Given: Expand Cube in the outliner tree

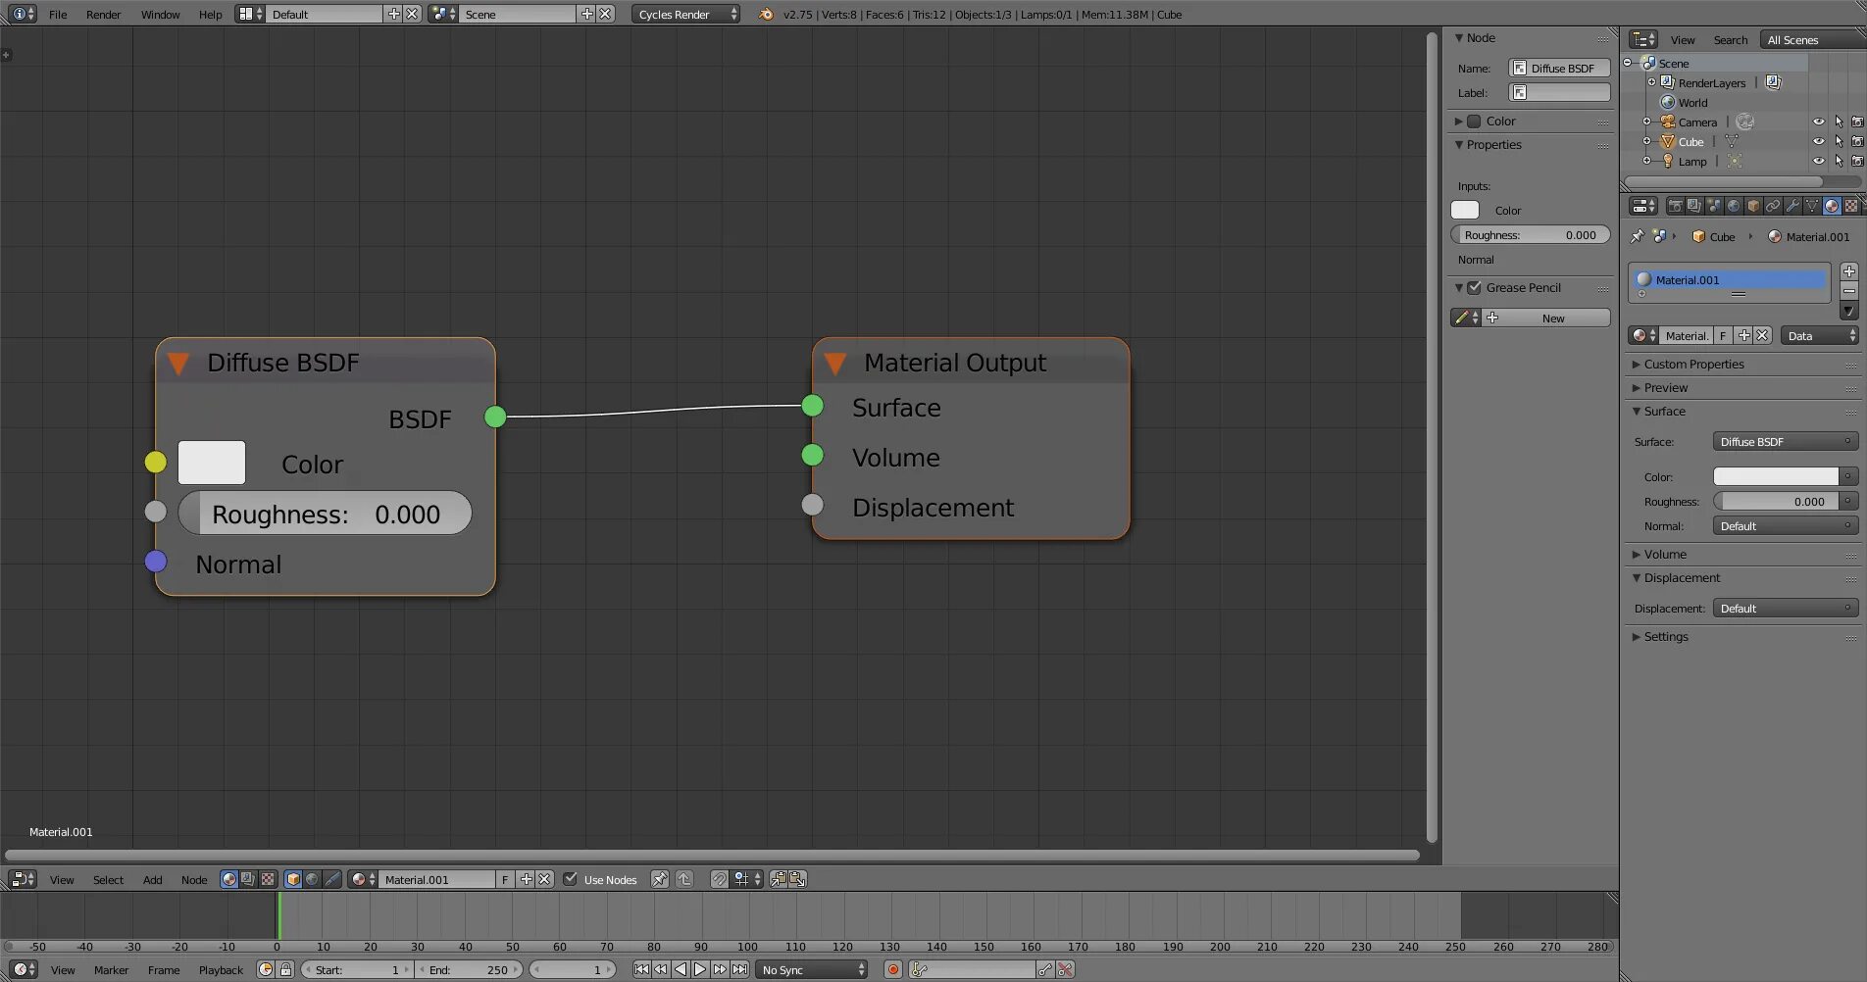Looking at the screenshot, I should (x=1647, y=141).
